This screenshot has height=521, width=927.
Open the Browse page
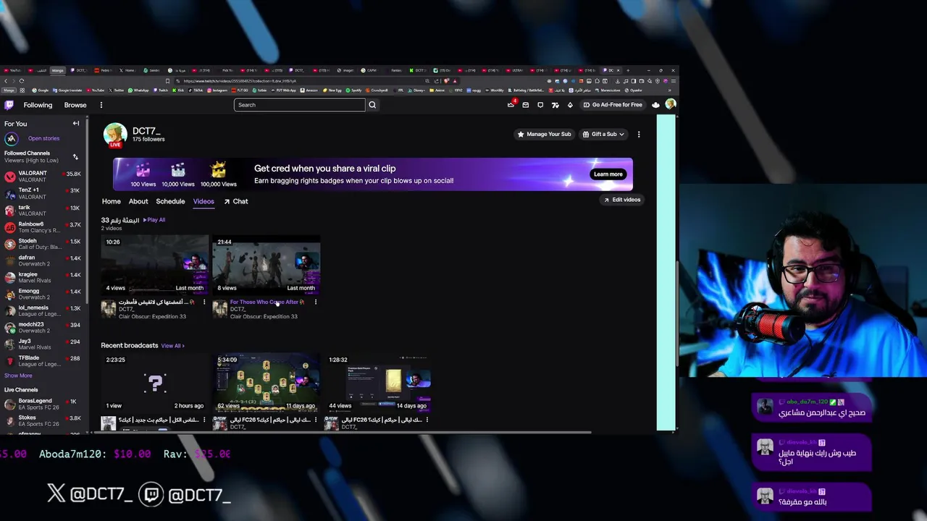(x=75, y=105)
